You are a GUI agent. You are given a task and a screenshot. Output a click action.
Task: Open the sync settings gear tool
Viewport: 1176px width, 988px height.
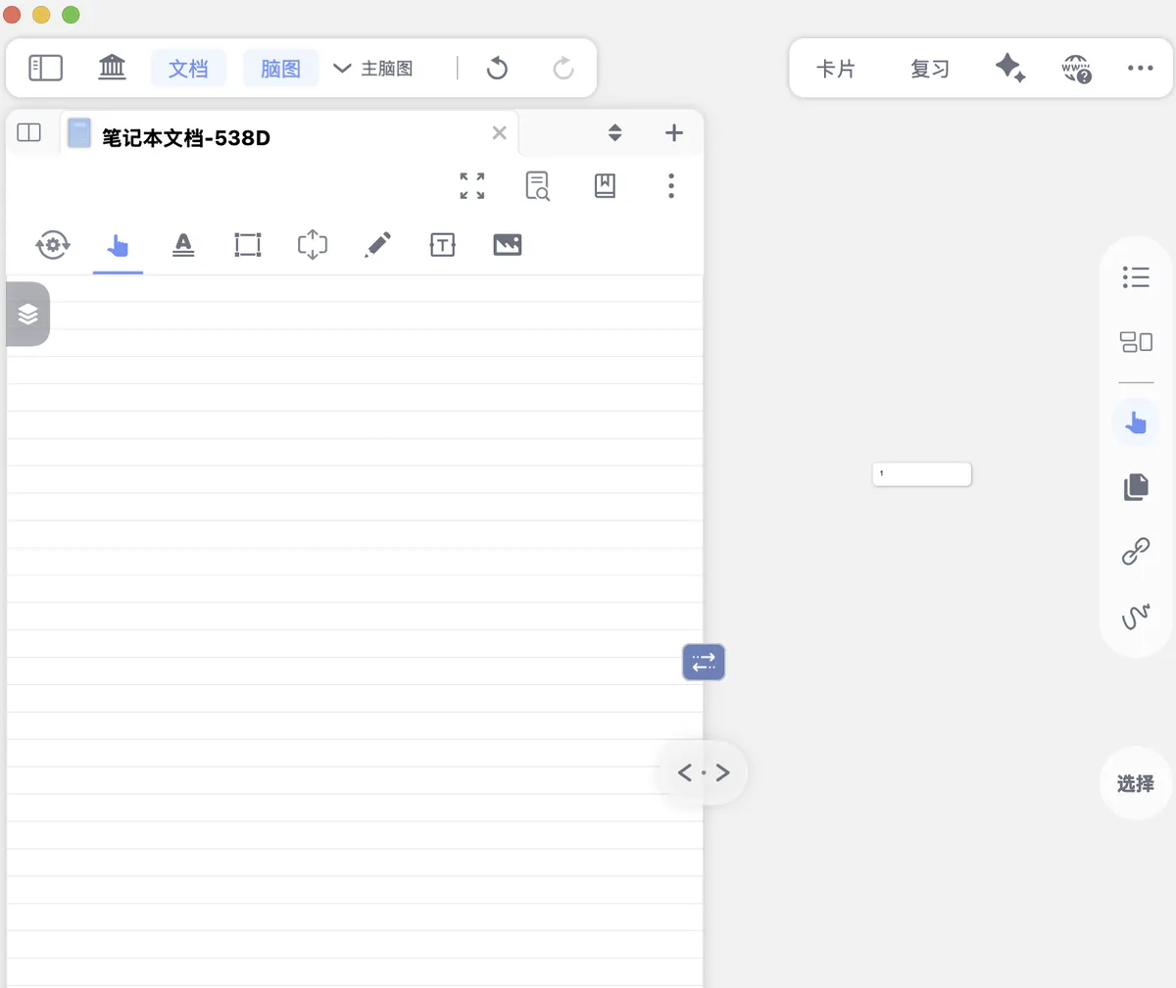(x=53, y=244)
